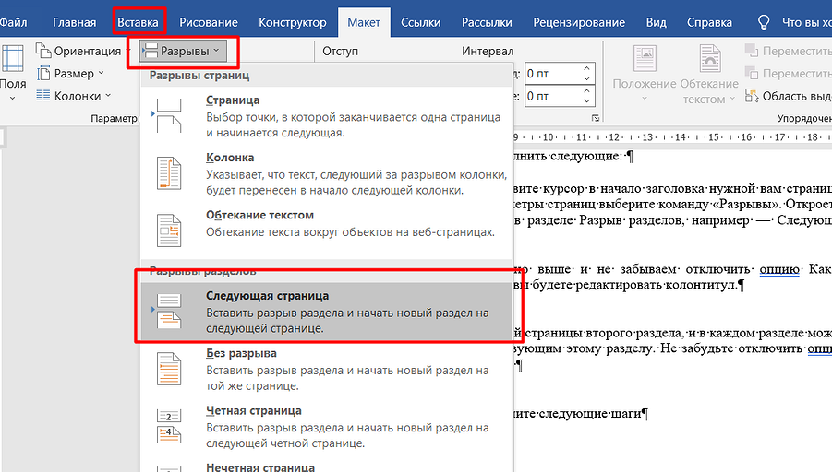Toggle the Разрывы breaks dropdown

[183, 51]
